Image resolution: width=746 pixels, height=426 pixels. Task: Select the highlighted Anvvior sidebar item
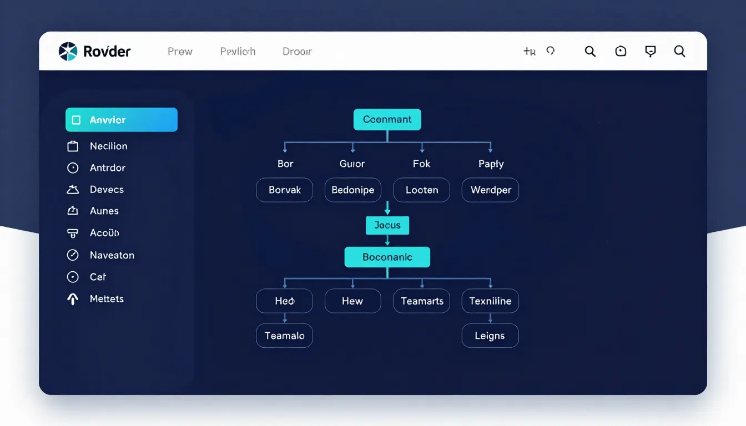click(122, 120)
